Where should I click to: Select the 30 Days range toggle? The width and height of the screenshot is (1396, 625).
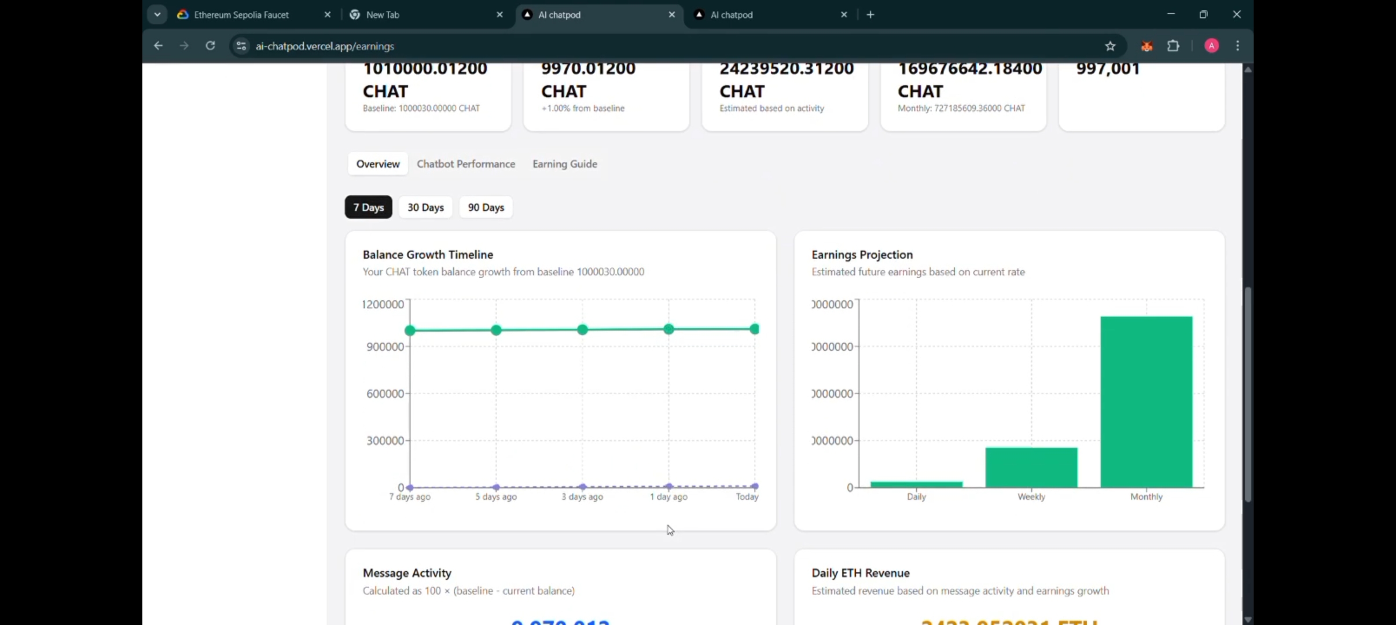[425, 207]
